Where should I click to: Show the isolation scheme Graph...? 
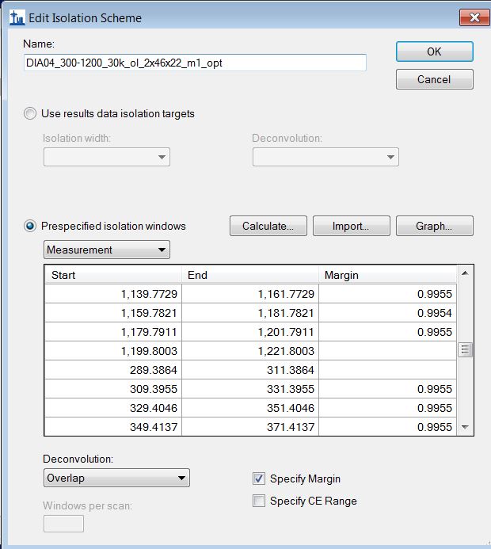click(434, 226)
